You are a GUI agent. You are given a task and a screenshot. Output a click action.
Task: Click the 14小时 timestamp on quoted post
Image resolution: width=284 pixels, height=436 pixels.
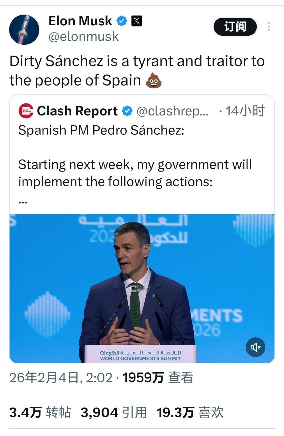point(245,111)
